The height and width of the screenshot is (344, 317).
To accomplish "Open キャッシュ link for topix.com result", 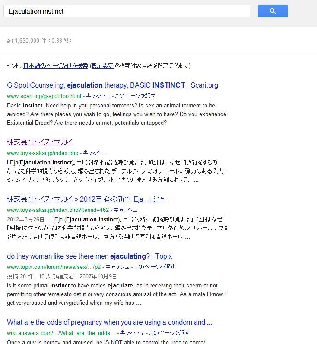I will pos(117,267).
